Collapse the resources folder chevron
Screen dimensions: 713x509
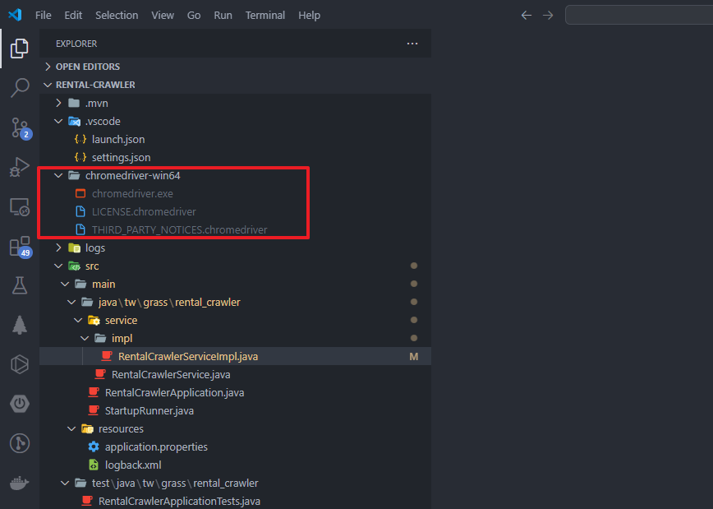click(x=71, y=429)
